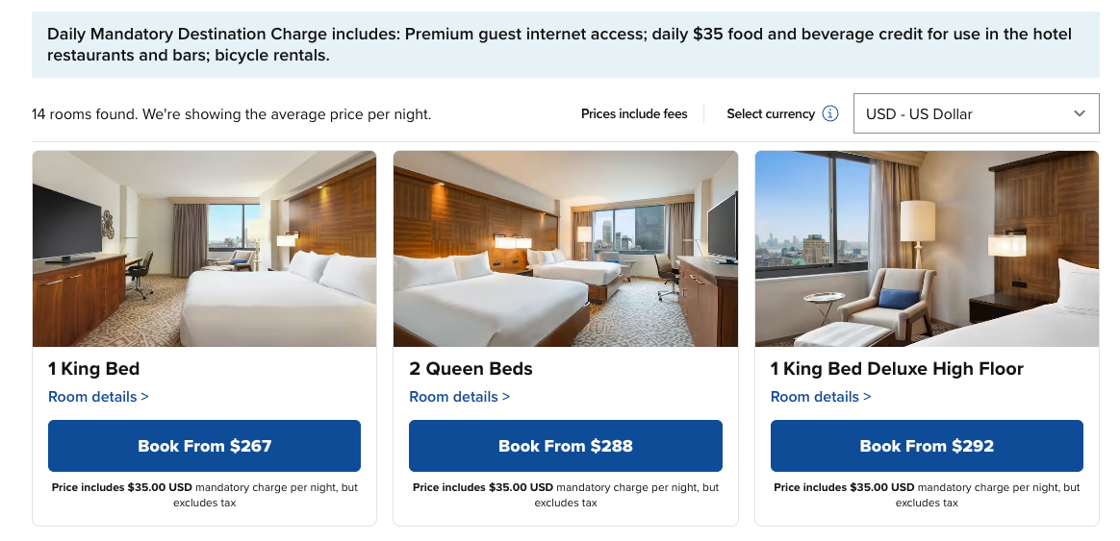Click the 14 rooms found text

pyautogui.click(x=231, y=114)
